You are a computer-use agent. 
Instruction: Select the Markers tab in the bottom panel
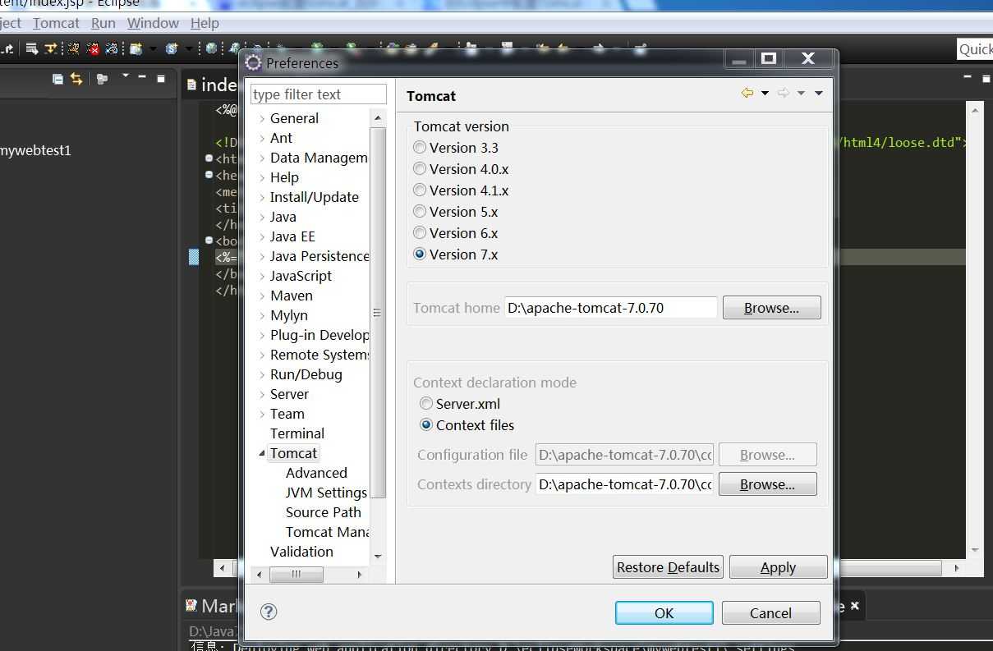click(x=212, y=606)
